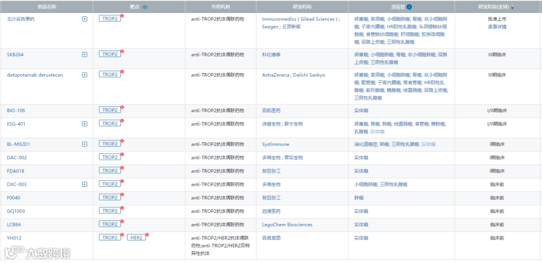Expand the SKB264 row plus icon
This screenshot has width=542, height=263.
tap(85, 55)
